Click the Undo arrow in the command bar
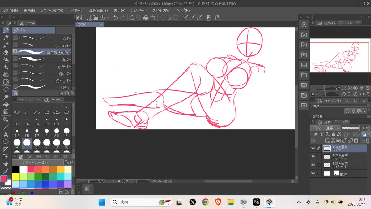 click(x=116, y=18)
